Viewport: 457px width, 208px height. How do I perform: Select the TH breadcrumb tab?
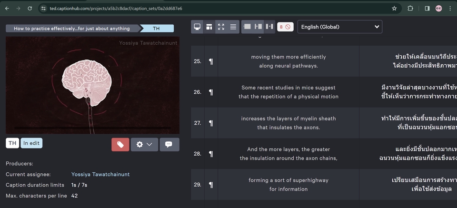tap(157, 28)
